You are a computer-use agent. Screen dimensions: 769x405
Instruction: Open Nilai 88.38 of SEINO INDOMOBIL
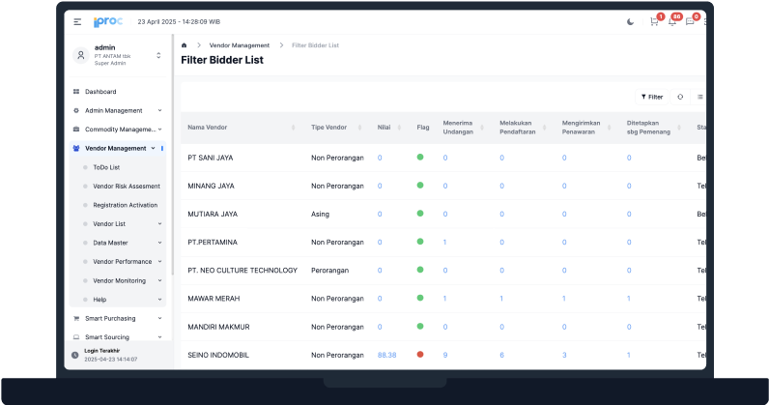point(387,355)
